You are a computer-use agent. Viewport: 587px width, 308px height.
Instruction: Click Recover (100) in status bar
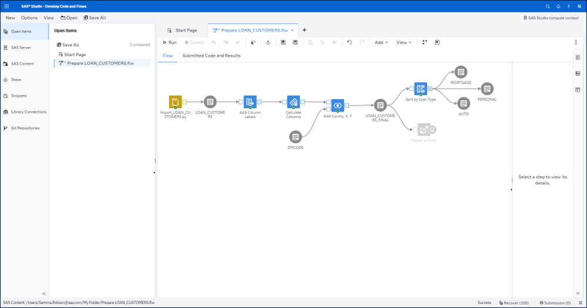click(x=514, y=303)
